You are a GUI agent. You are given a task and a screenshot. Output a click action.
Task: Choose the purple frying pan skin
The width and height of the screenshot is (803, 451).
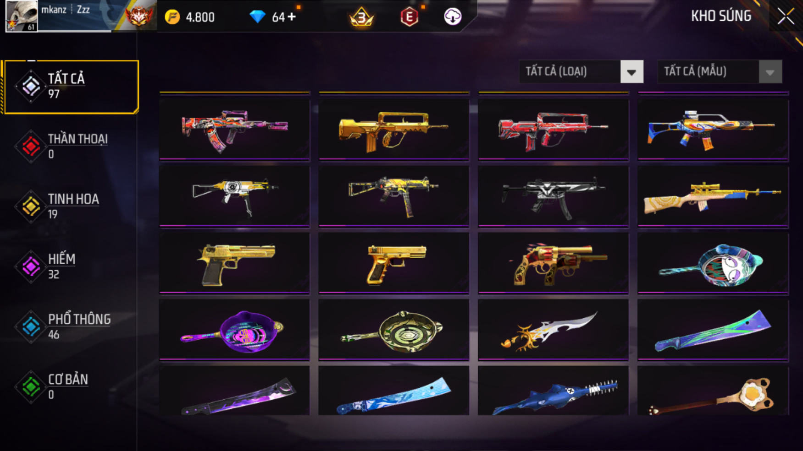[x=235, y=330]
